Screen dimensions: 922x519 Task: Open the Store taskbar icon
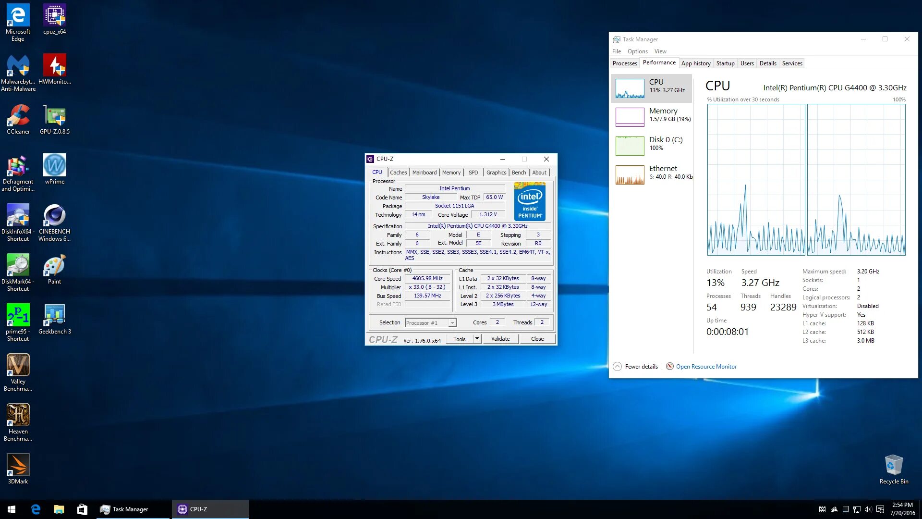(x=82, y=509)
